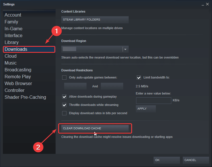The width and height of the screenshot is (212, 167).
Task: Enable display download rates in bits
Action: click(64, 113)
